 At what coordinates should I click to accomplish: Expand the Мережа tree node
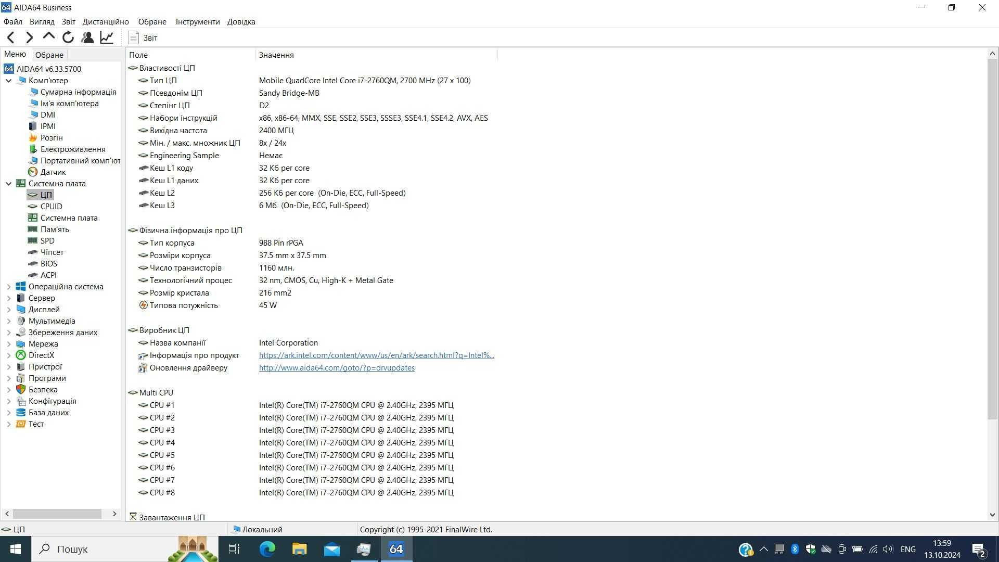(x=8, y=344)
